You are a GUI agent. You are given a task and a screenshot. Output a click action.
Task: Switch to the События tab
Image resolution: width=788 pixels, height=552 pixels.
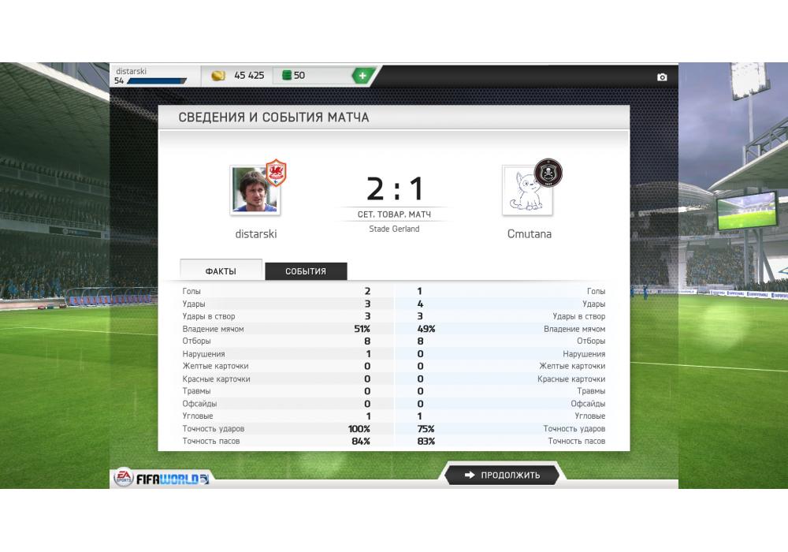point(306,271)
